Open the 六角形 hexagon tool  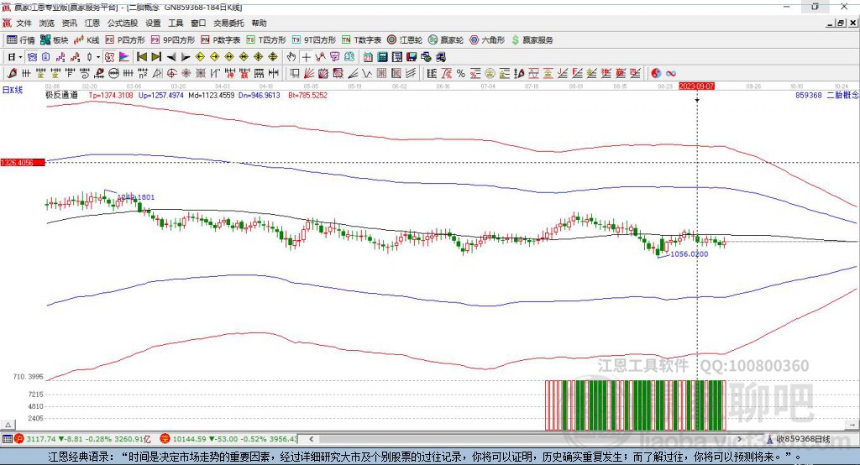tap(487, 39)
